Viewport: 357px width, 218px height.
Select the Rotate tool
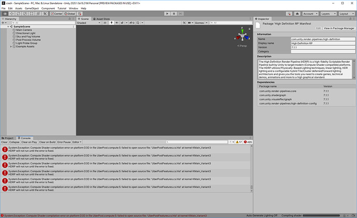point(19,13)
